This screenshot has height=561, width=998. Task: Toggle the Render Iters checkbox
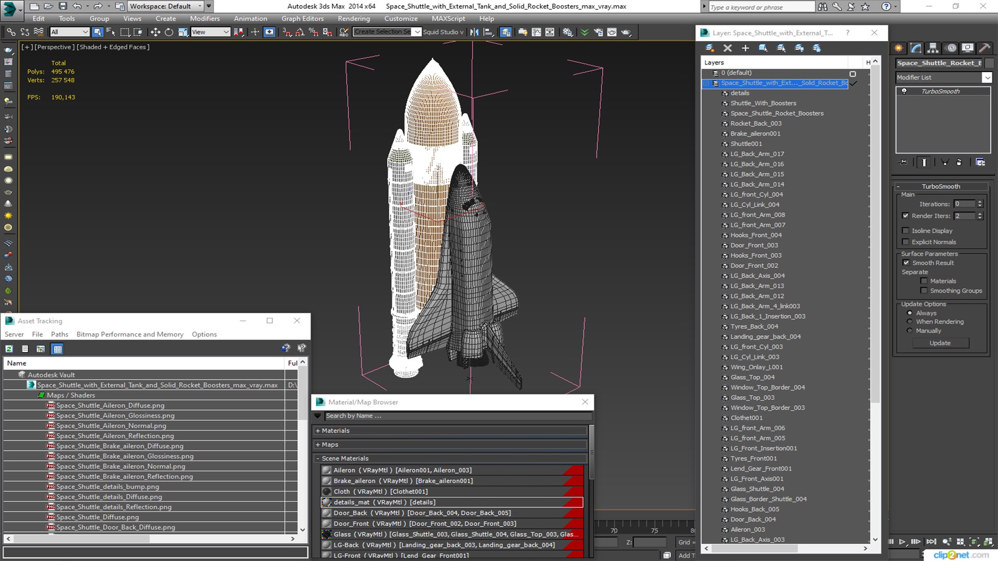coord(905,216)
